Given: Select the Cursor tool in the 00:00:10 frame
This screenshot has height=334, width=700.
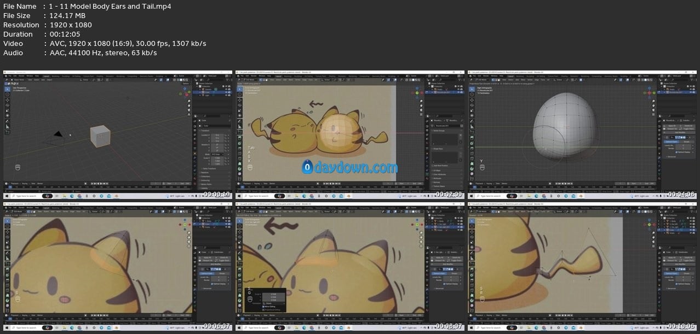Looking at the screenshot, I should point(7,94).
